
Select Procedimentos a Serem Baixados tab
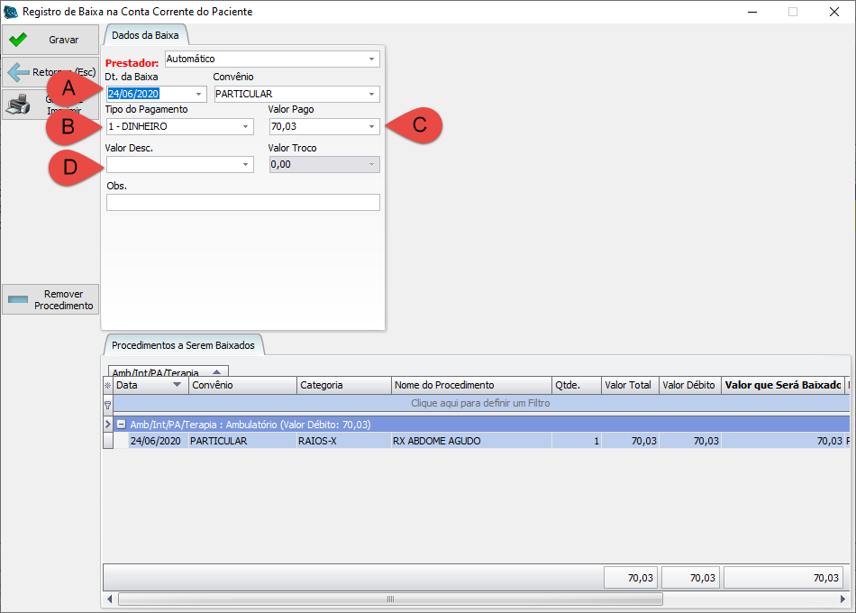click(183, 345)
